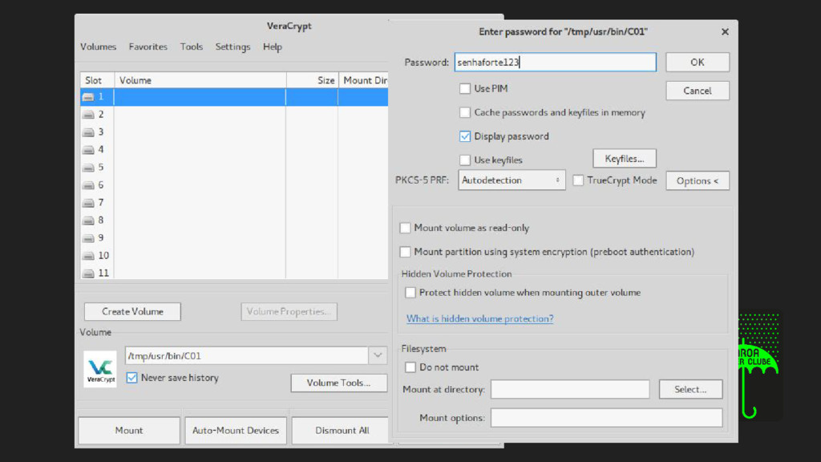Toggle TrueCrypt Mode checkbox
The width and height of the screenshot is (821, 462).
[578, 180]
